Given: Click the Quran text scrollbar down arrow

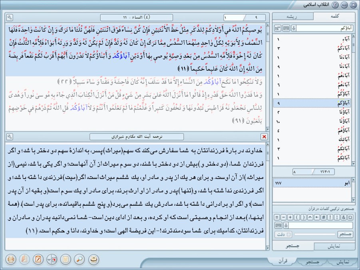Looking at the screenshot, I should [267, 129].
